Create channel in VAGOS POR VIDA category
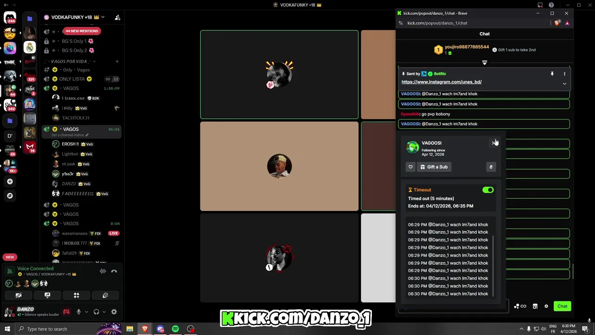Image resolution: width=595 pixels, height=335 pixels. [117, 61]
